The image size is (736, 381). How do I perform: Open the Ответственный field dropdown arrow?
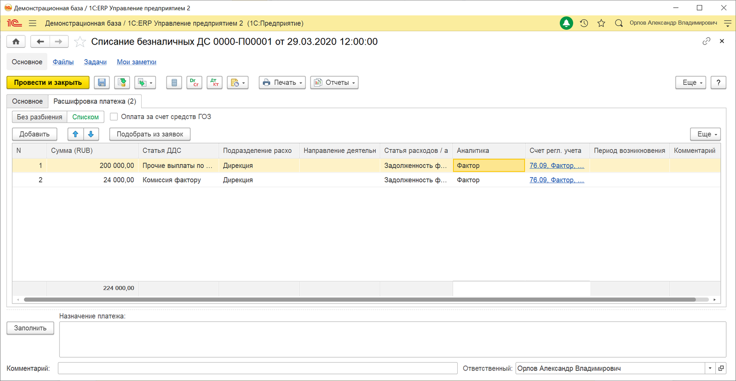[710, 368]
